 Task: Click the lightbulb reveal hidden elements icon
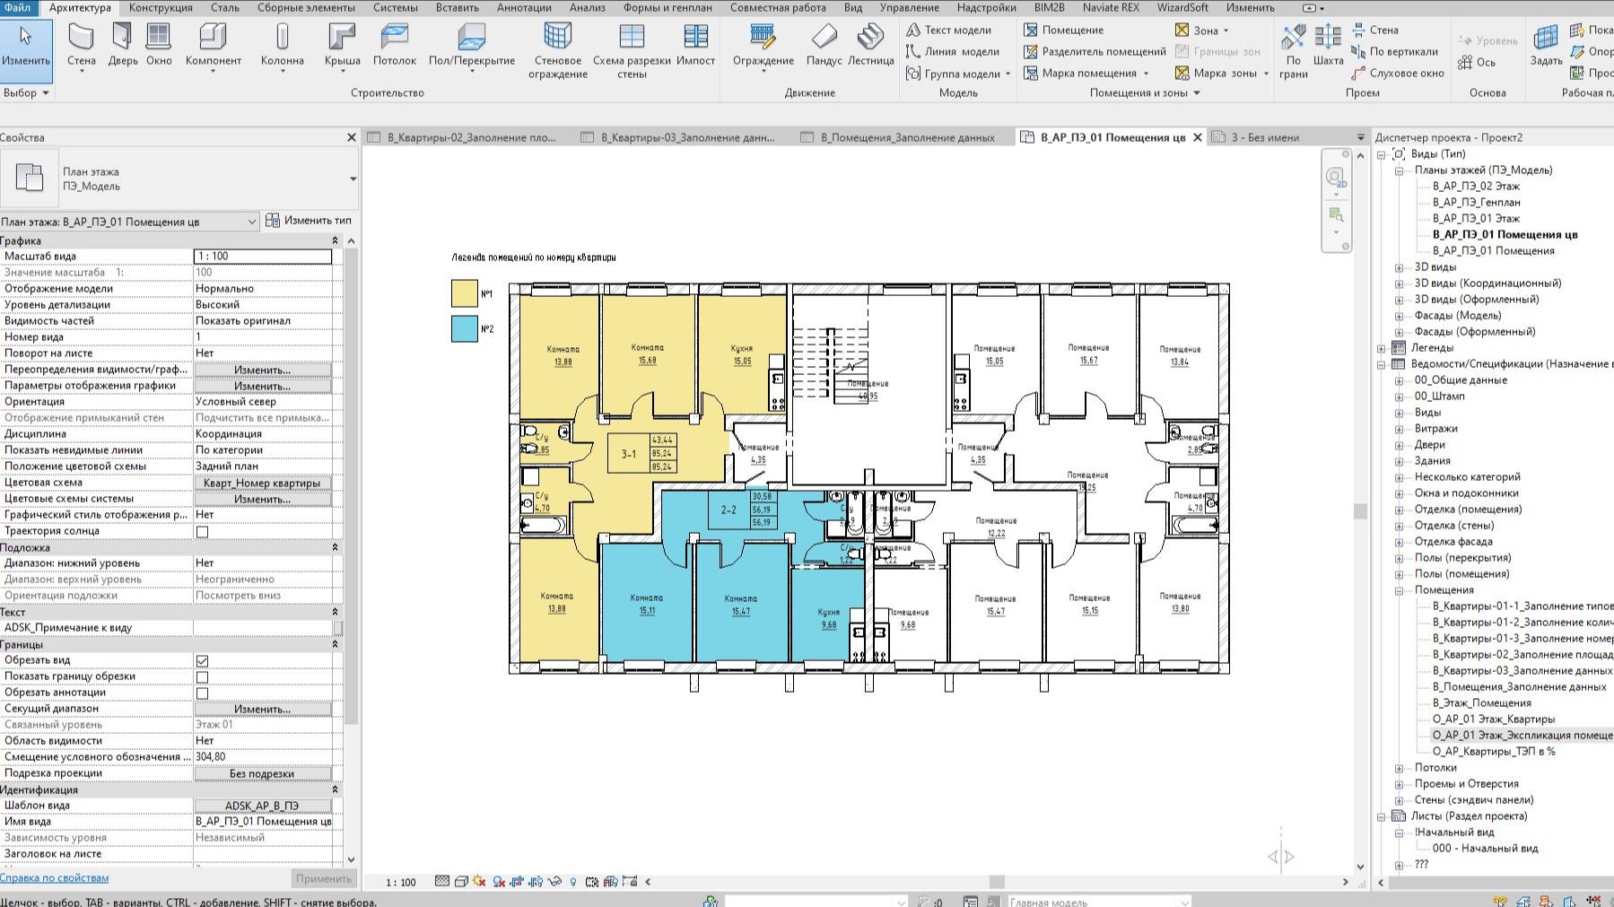click(573, 882)
